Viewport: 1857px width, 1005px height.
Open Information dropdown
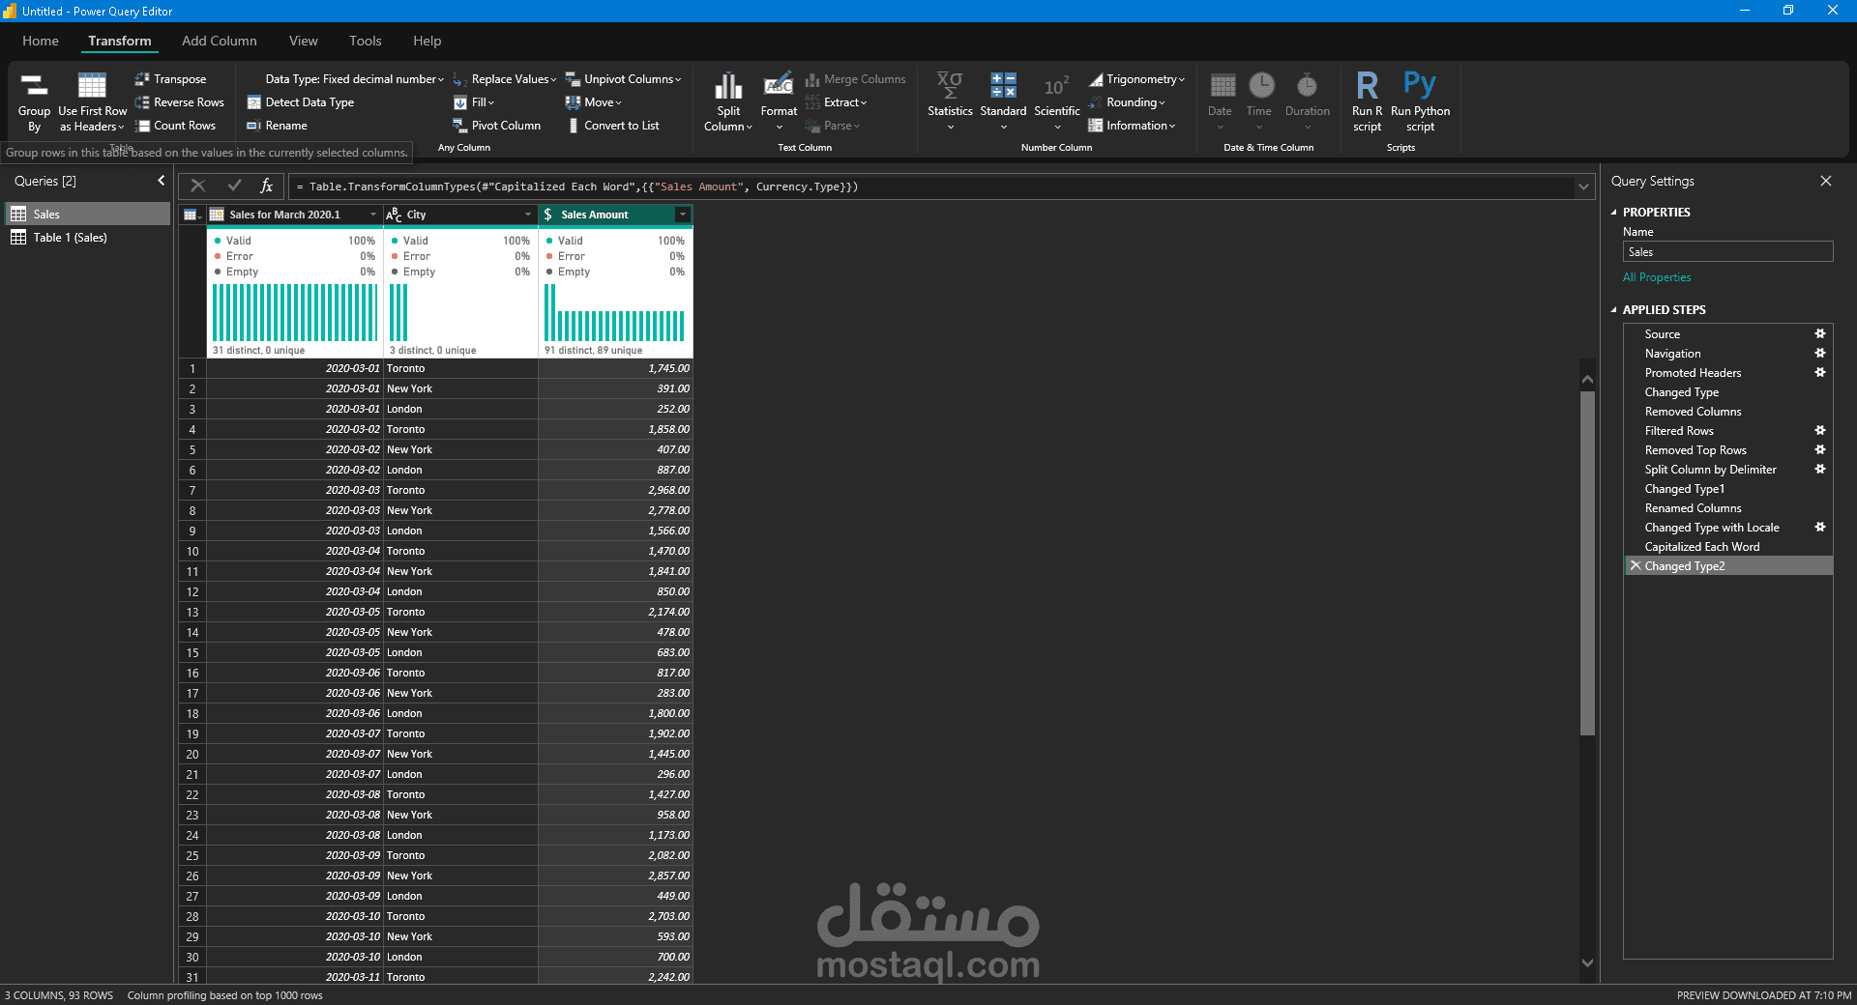1133,126
